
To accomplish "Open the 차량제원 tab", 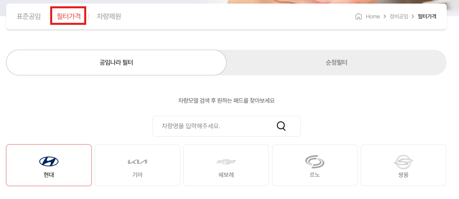I will click(108, 16).
